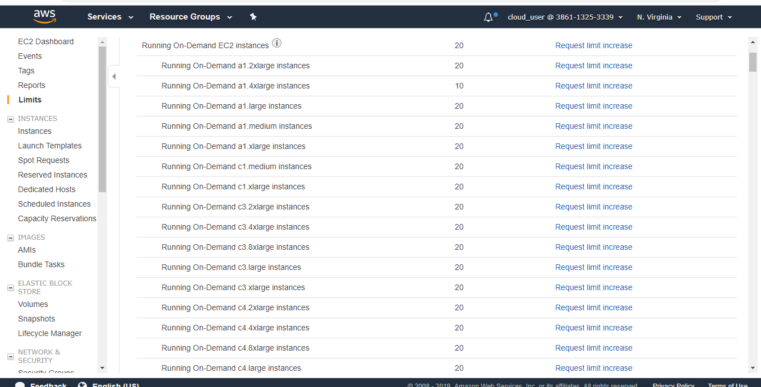Request limit increase for a1.4xlarge instances
The height and width of the screenshot is (387, 761).
(x=593, y=86)
